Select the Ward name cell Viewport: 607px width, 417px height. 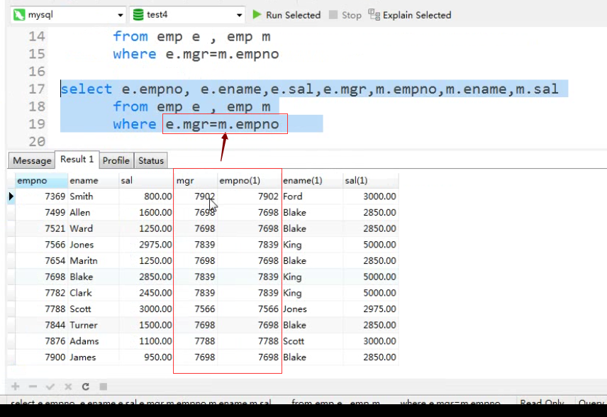94,228
